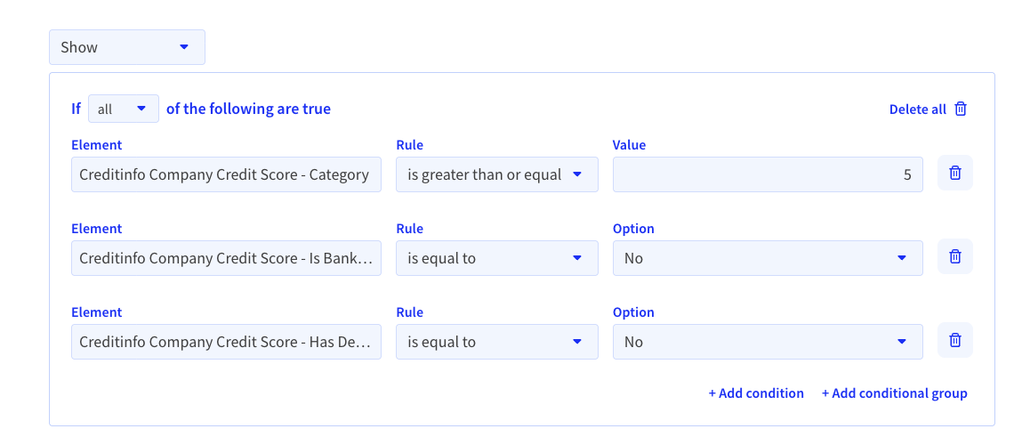Click + Add conditional group
This screenshot has width=1022, height=445.
coord(894,393)
